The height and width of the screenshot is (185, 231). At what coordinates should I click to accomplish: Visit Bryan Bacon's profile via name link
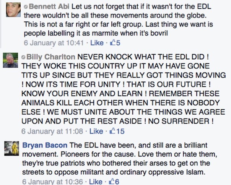tap(44, 146)
